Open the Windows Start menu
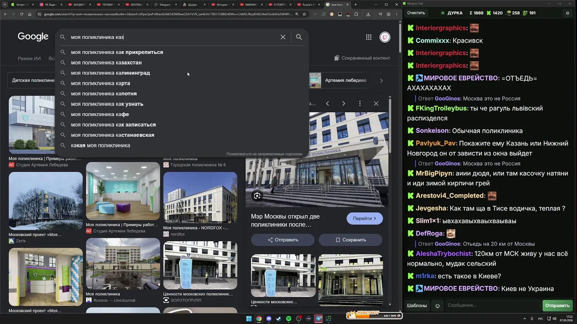 pyautogui.click(x=249, y=319)
